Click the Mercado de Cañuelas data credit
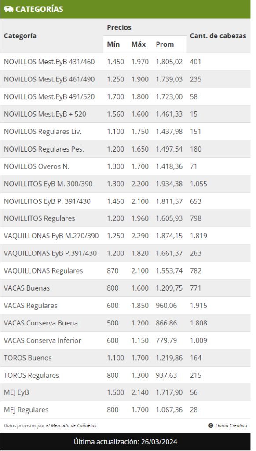The width and height of the screenshot is (256, 451). tap(50, 425)
